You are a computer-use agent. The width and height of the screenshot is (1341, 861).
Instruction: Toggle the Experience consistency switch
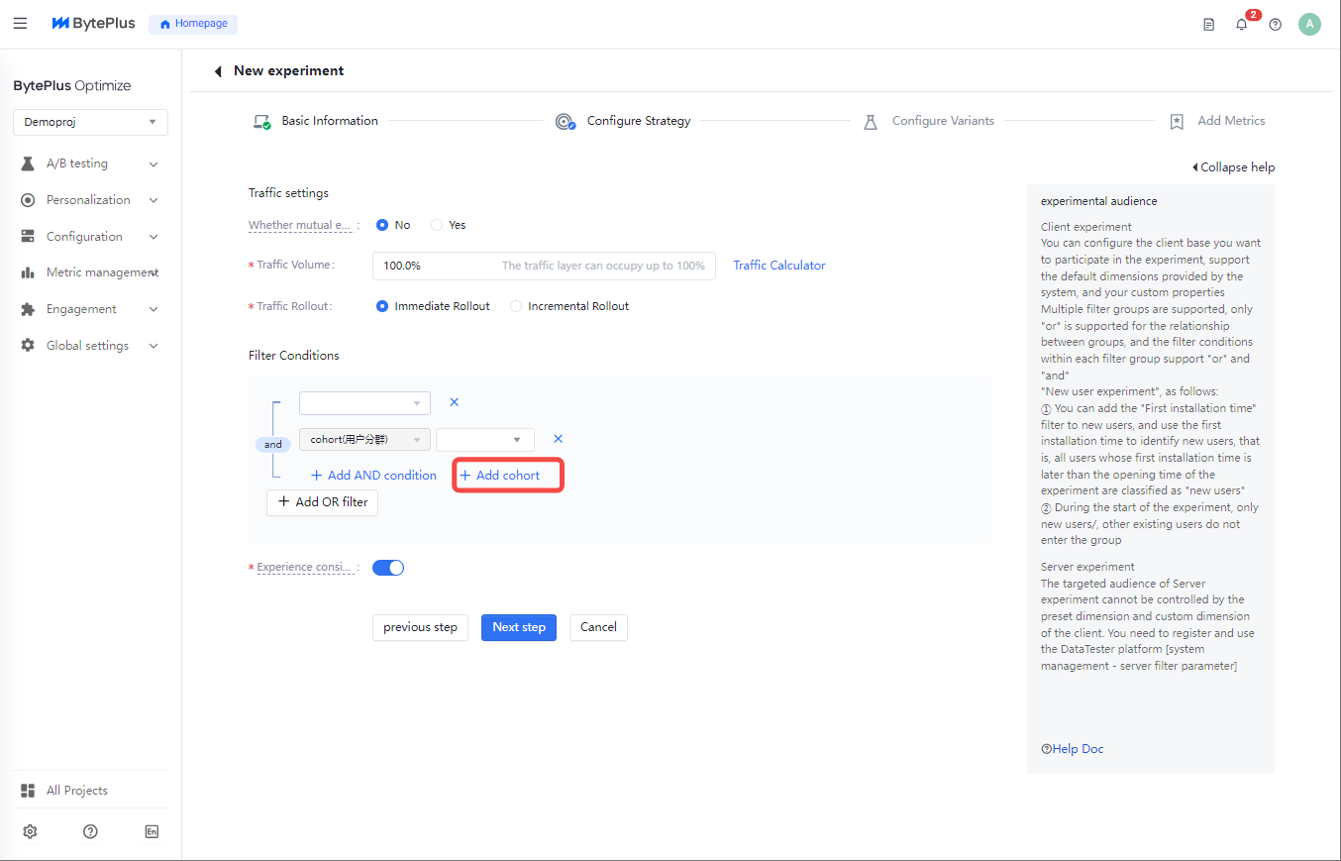[x=388, y=568]
